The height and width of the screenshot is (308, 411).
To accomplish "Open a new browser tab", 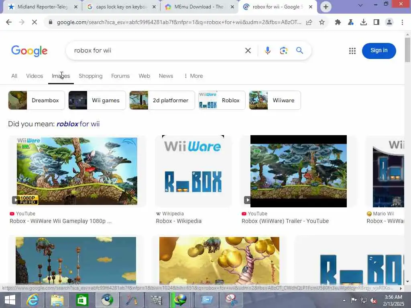I will (x=326, y=7).
